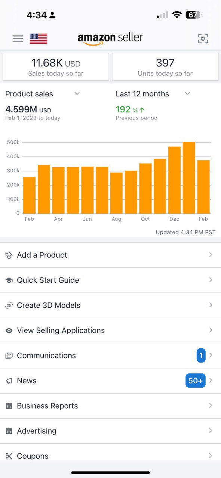Tap the News 50+ badge
The image size is (221, 478).
pos(196,381)
